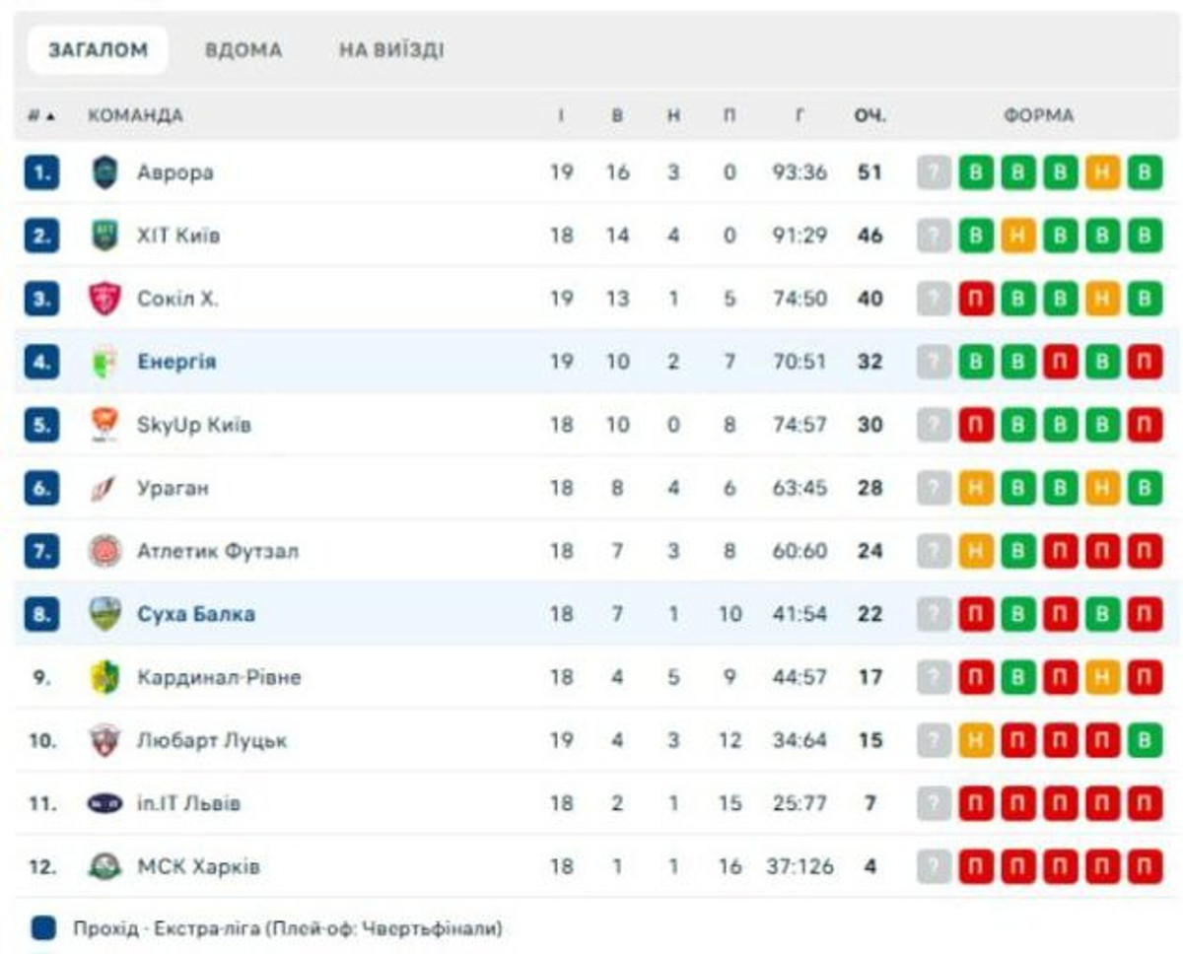The image size is (1183, 954).
Task: Click the blue playoff qualification legend square
Action: [x=42, y=928]
